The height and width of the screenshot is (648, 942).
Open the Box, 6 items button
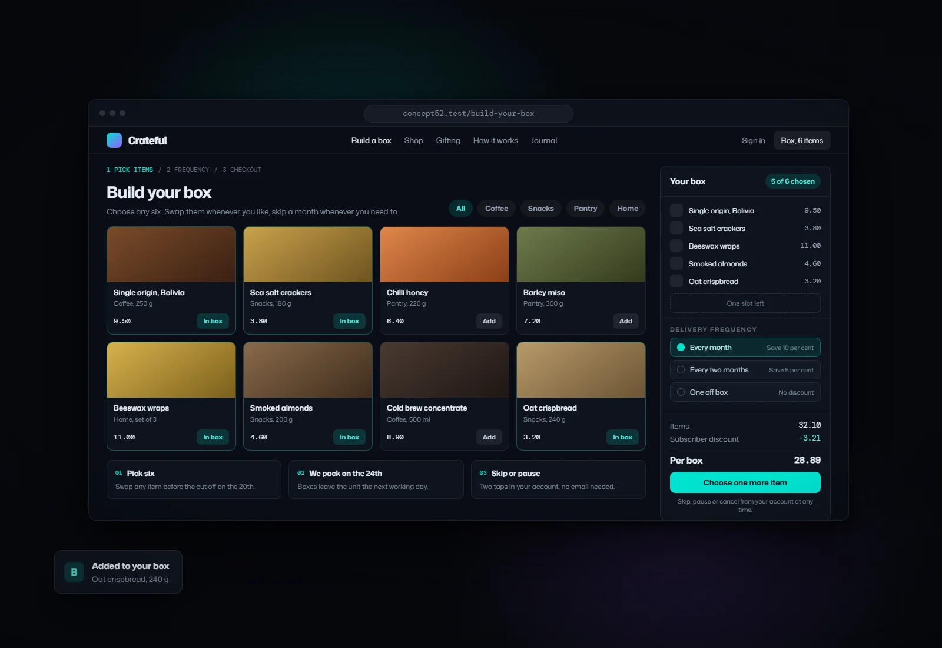802,140
